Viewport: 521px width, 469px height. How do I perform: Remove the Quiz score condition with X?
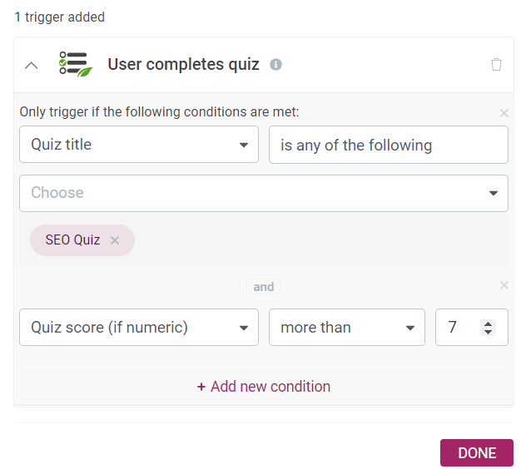click(x=504, y=285)
